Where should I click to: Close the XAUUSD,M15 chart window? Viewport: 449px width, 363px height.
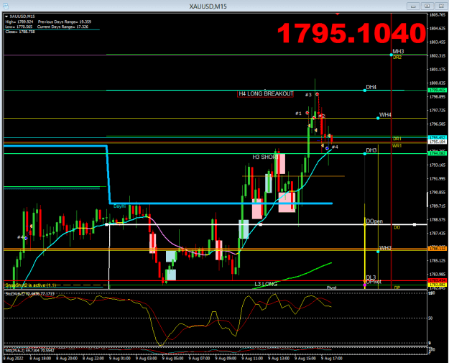441,6
